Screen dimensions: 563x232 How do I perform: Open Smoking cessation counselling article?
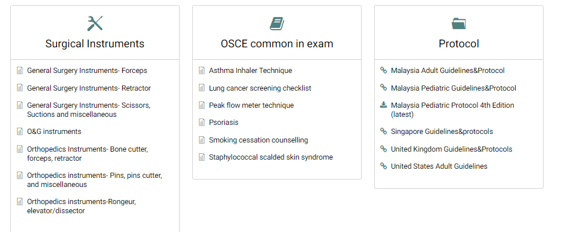pyautogui.click(x=258, y=140)
